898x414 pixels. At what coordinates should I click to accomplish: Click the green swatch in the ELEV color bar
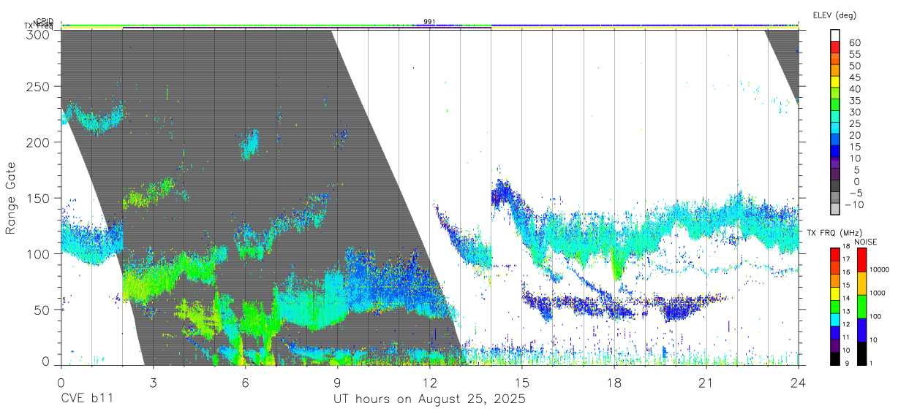pyautogui.click(x=835, y=105)
